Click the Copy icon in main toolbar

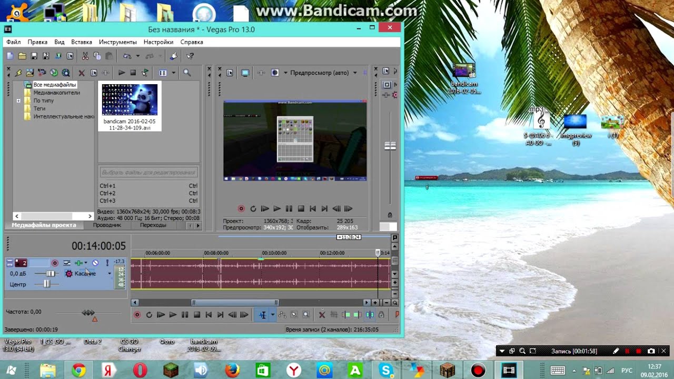pyautogui.click(x=97, y=56)
